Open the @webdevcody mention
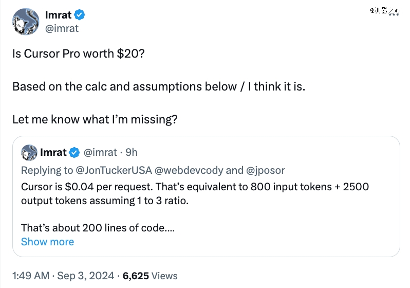The height and width of the screenshot is (288, 410). click(x=189, y=170)
